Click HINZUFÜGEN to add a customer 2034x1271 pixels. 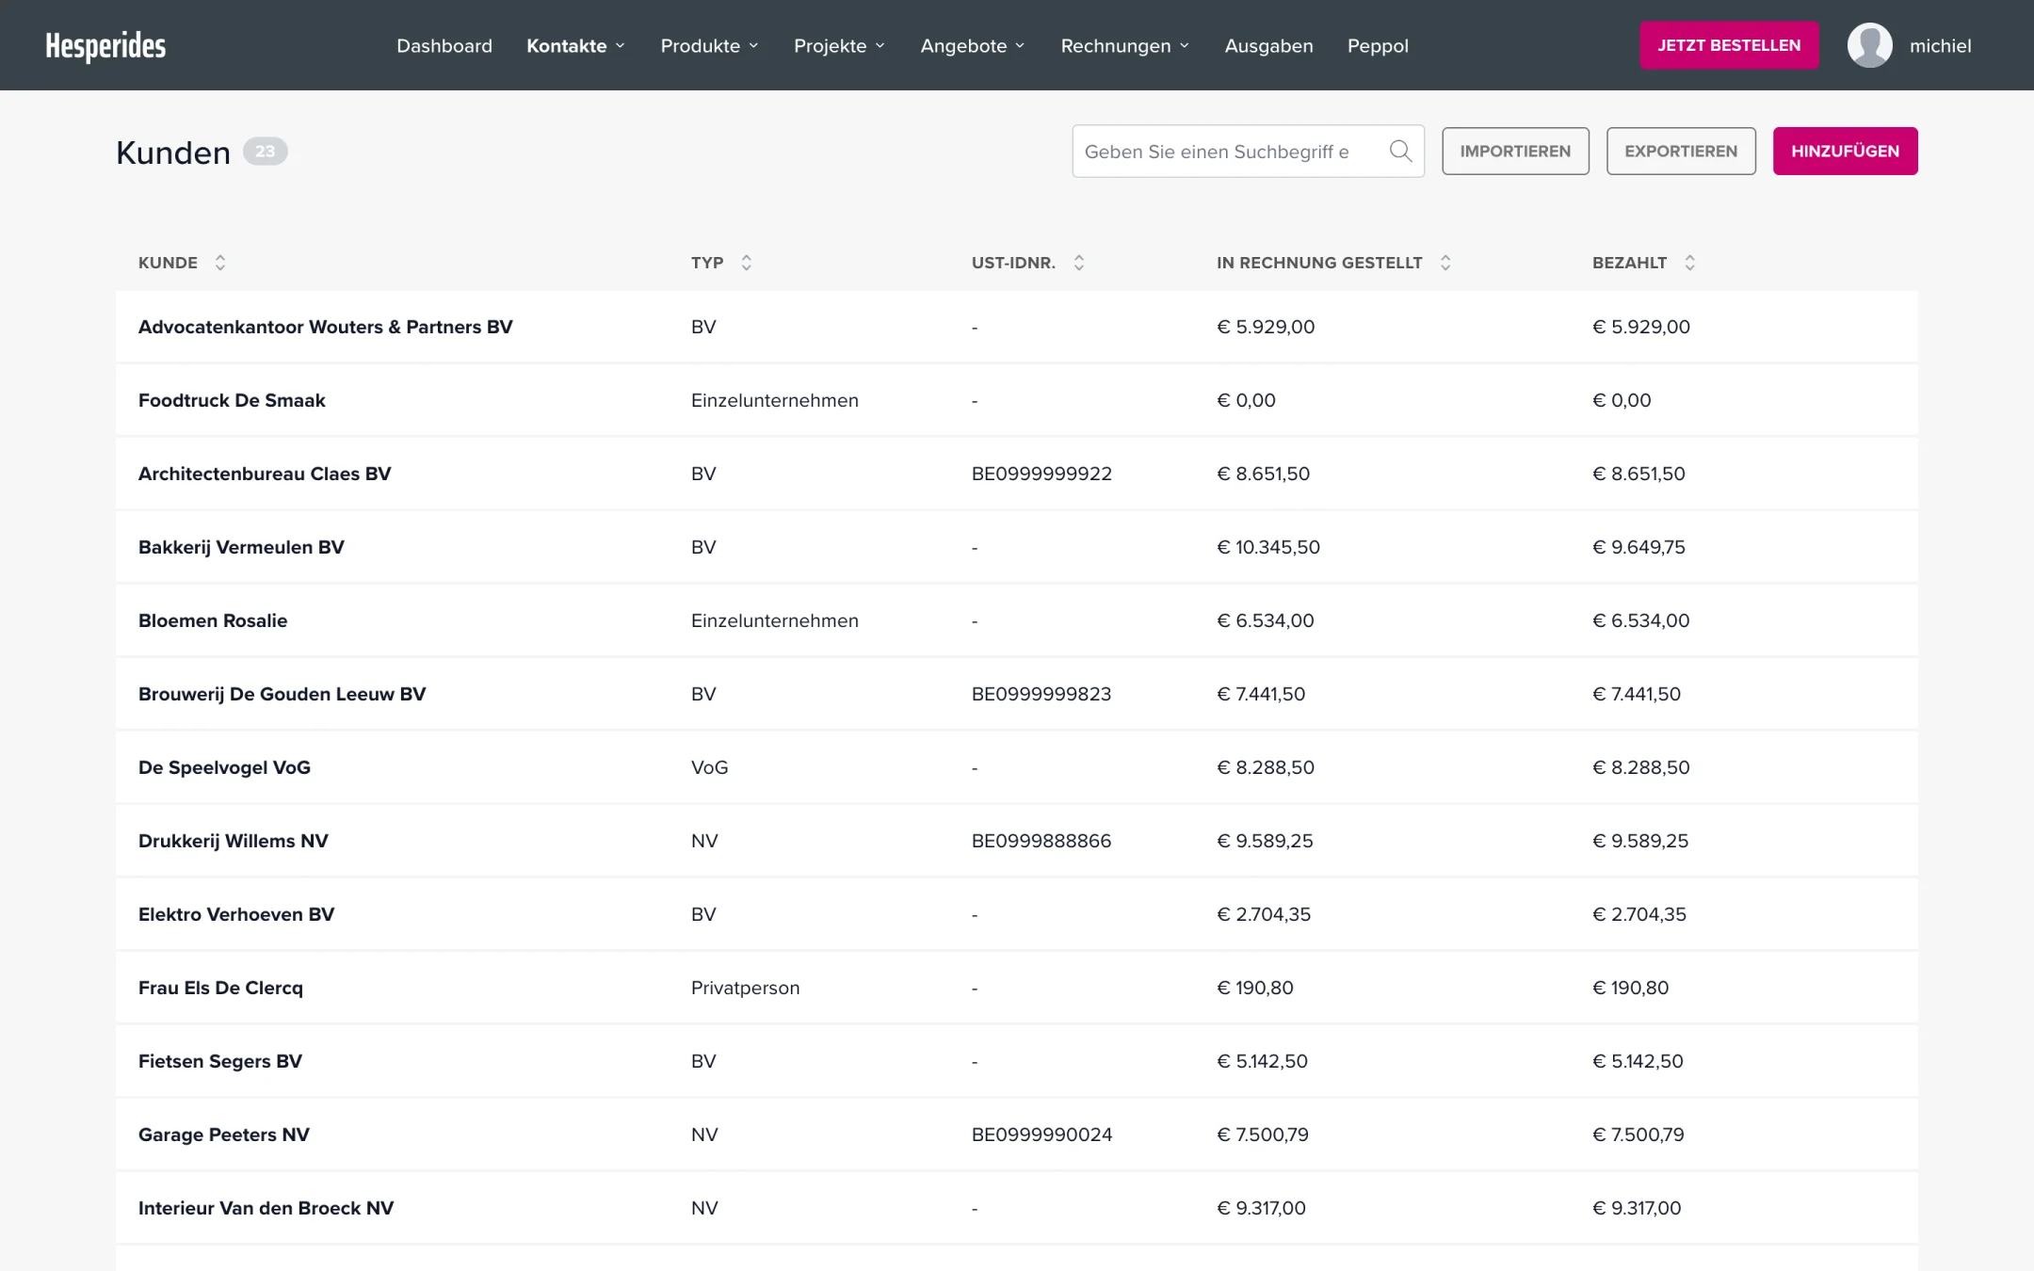point(1845,151)
